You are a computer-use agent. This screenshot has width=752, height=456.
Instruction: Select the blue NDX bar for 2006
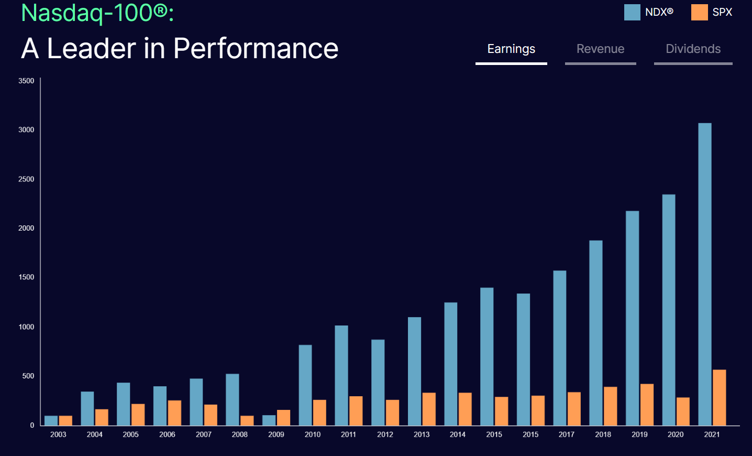[x=160, y=406]
